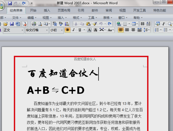Click the document map magnifier window icon
173x131 pixels.
(x=157, y=24)
